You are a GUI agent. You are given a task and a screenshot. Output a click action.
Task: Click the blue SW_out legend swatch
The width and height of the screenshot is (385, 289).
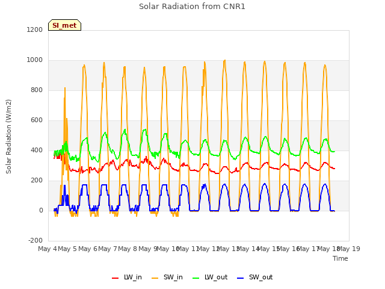pyautogui.click(x=241, y=278)
